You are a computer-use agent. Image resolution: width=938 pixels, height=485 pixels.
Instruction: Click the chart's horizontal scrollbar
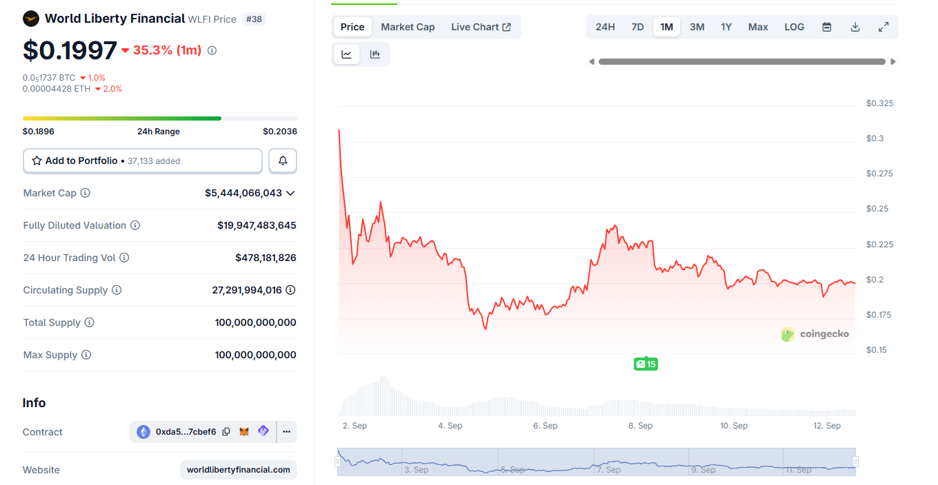point(741,61)
